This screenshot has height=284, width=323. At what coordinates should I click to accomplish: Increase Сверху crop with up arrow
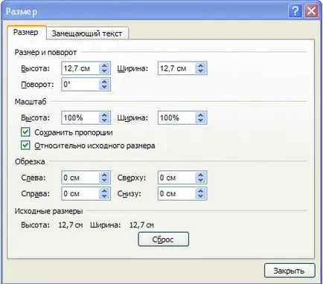pos(201,175)
